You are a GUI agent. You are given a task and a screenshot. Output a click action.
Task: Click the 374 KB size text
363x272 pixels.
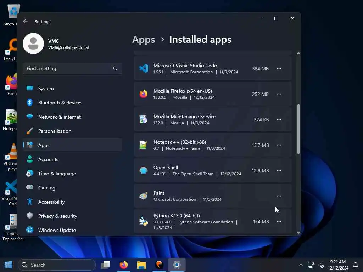[261, 120]
